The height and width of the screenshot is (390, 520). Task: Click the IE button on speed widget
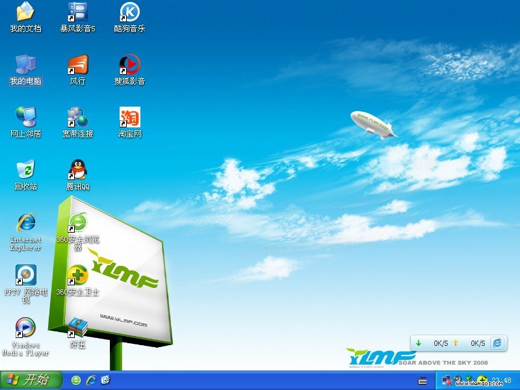click(497, 343)
